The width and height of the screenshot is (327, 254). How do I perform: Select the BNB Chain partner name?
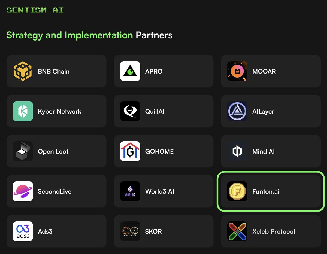(54, 71)
